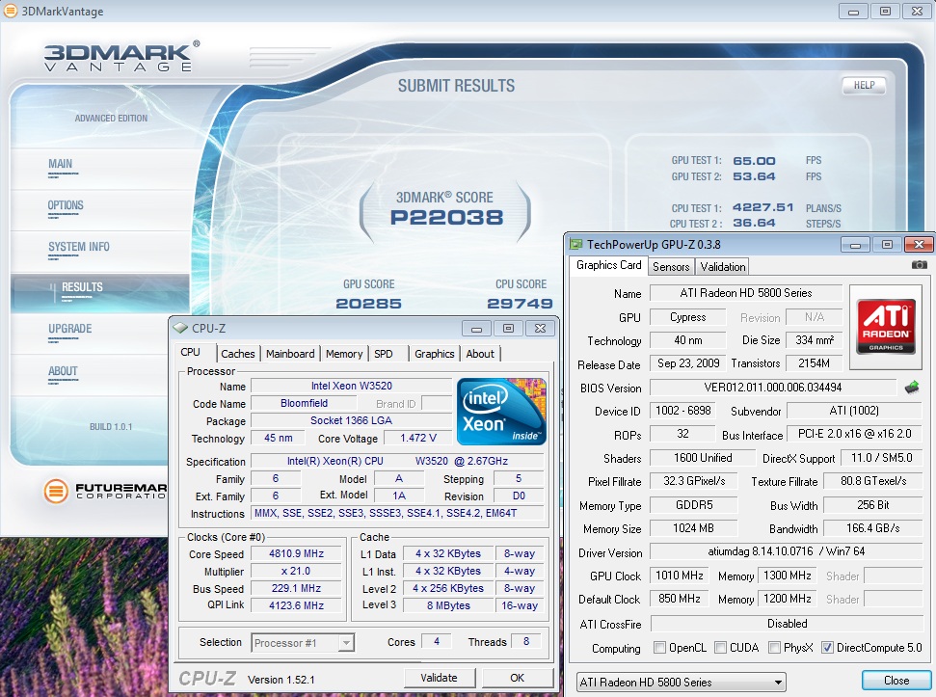Click the BIOS save chip icon in GPU-Z
The height and width of the screenshot is (697, 936).
coord(912,388)
